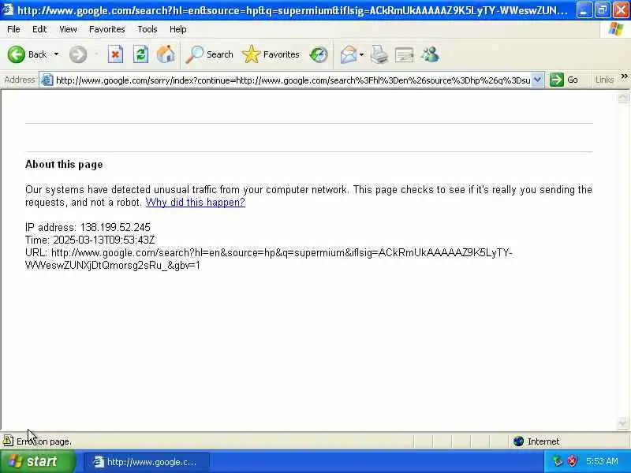The width and height of the screenshot is (631, 473).
Task: Expand the Address bar history dropdown
Action: pos(538,80)
